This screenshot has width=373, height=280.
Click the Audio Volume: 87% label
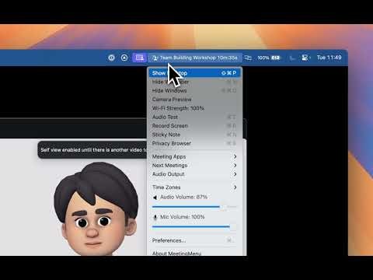point(184,197)
